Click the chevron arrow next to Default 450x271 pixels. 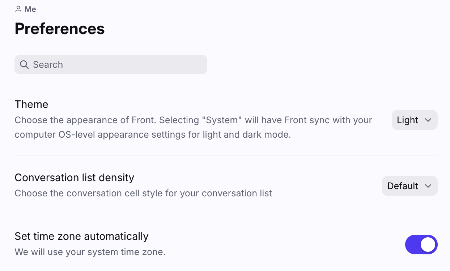tap(428, 186)
